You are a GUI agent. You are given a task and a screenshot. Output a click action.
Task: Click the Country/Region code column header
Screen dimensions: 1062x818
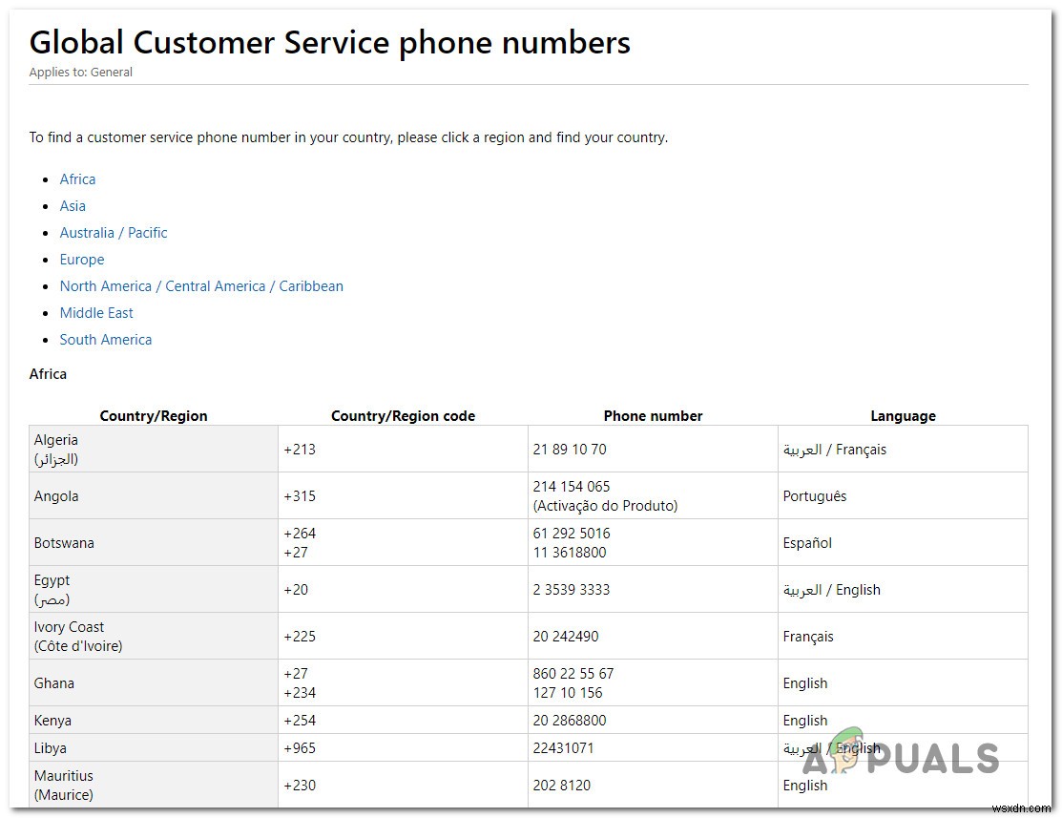[x=403, y=416]
